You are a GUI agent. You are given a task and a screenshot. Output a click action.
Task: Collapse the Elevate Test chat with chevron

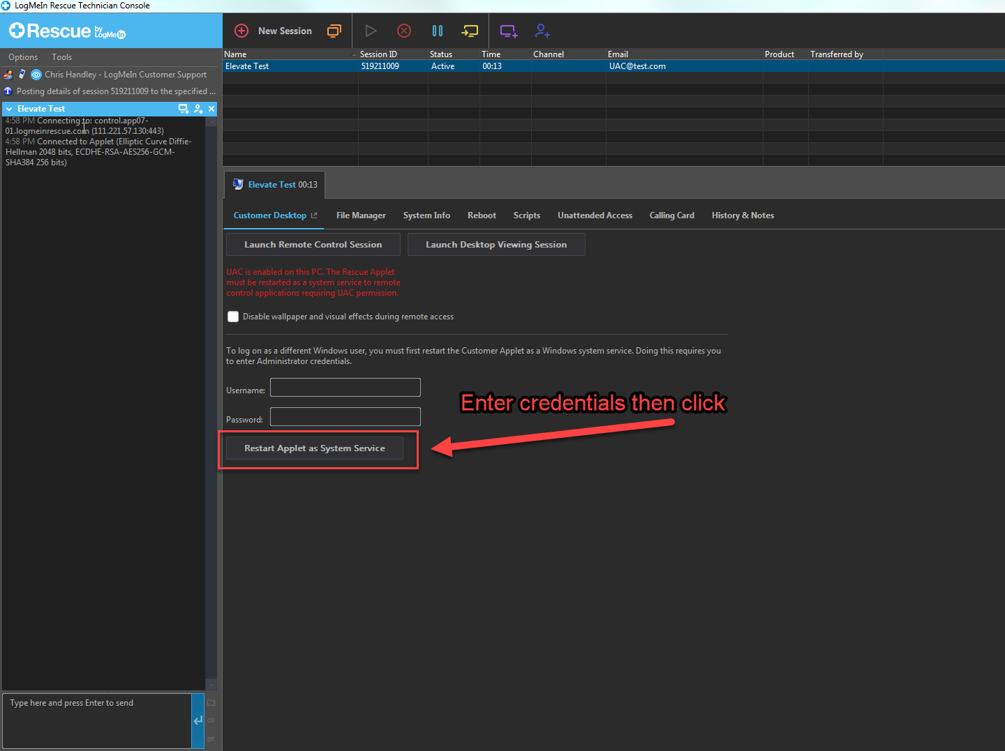[9, 109]
